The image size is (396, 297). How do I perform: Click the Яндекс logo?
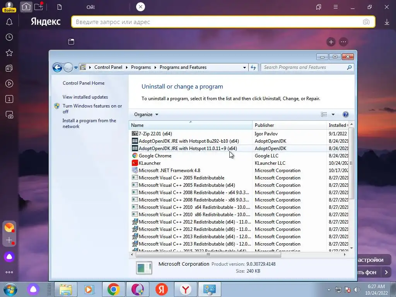click(x=46, y=22)
